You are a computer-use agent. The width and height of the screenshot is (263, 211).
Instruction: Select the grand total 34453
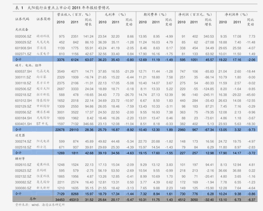(60, 200)
